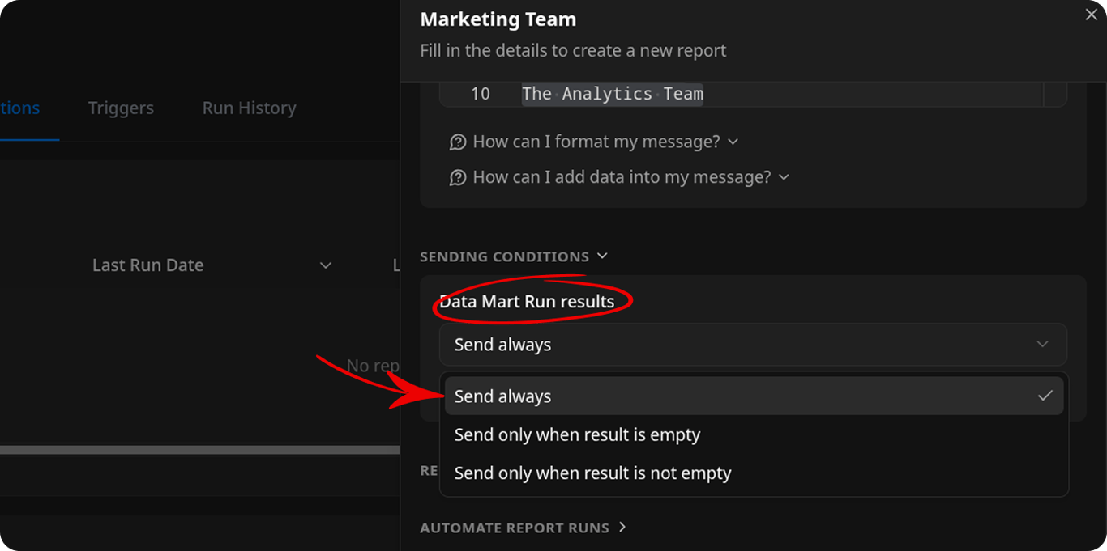This screenshot has height=551, width=1107.
Task: Choose 'Send only when result is empty'
Action: click(x=754, y=434)
